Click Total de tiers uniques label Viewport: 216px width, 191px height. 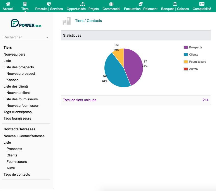(x=80, y=100)
